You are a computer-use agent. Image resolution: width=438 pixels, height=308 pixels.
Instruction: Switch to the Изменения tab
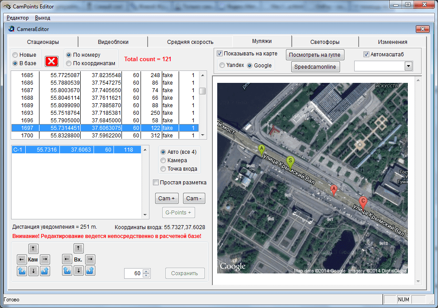[392, 42]
